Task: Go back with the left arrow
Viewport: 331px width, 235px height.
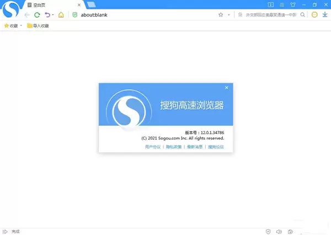Action: click(27, 15)
